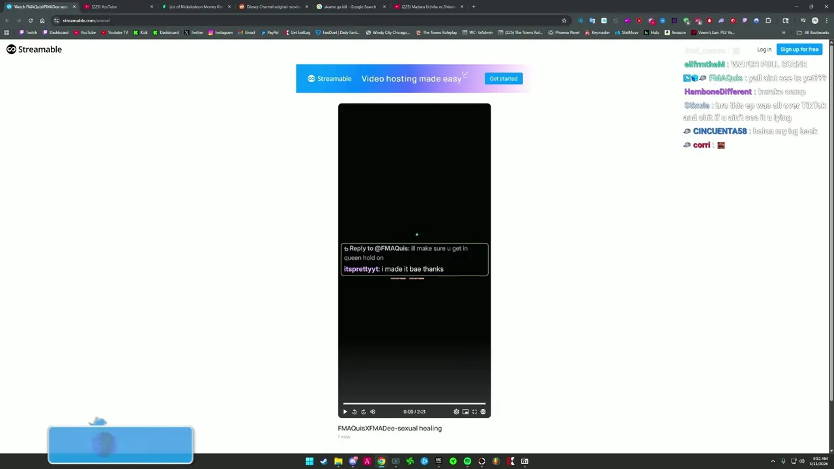Switch to the Disney Channel original movies tab

272,7
